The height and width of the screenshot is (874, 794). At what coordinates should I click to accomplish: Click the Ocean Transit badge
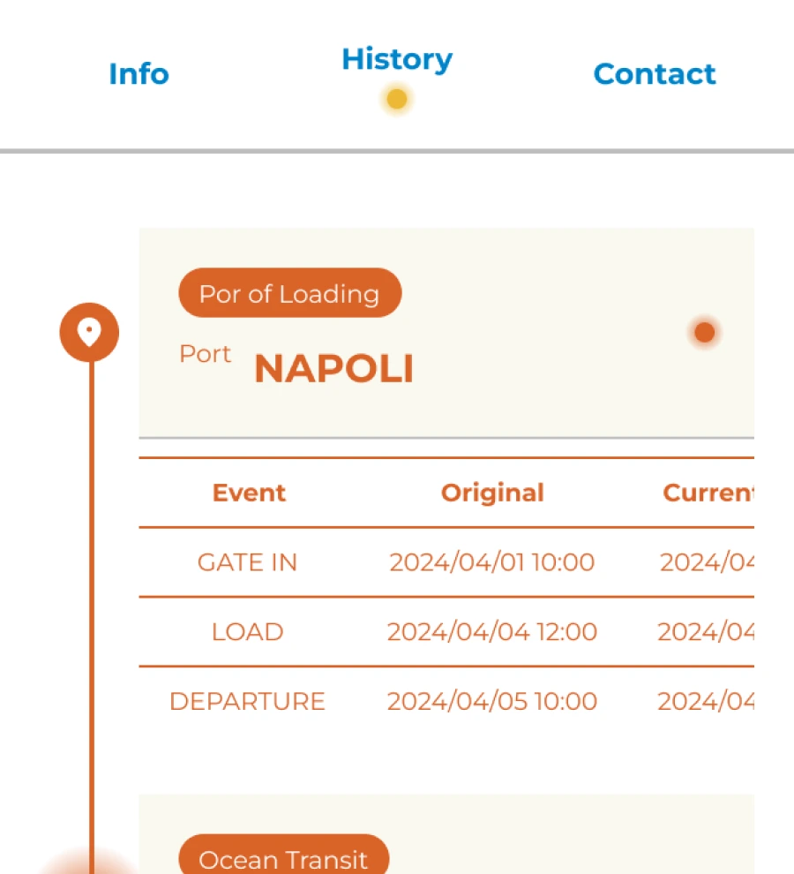click(283, 859)
